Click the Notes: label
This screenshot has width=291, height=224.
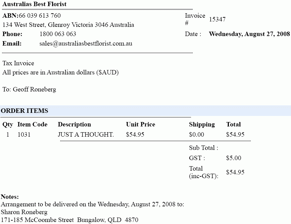[10, 197]
